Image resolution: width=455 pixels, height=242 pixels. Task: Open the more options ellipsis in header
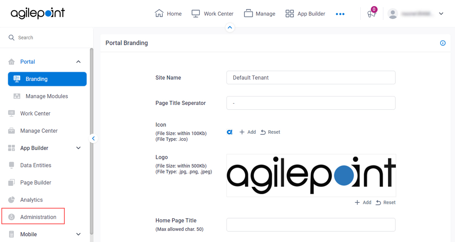pos(340,14)
